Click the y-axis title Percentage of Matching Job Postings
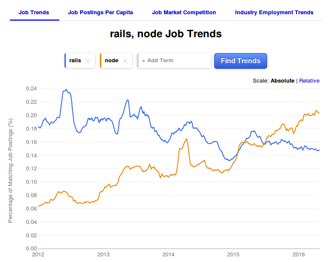This screenshot has height=262, width=332. click(x=11, y=170)
